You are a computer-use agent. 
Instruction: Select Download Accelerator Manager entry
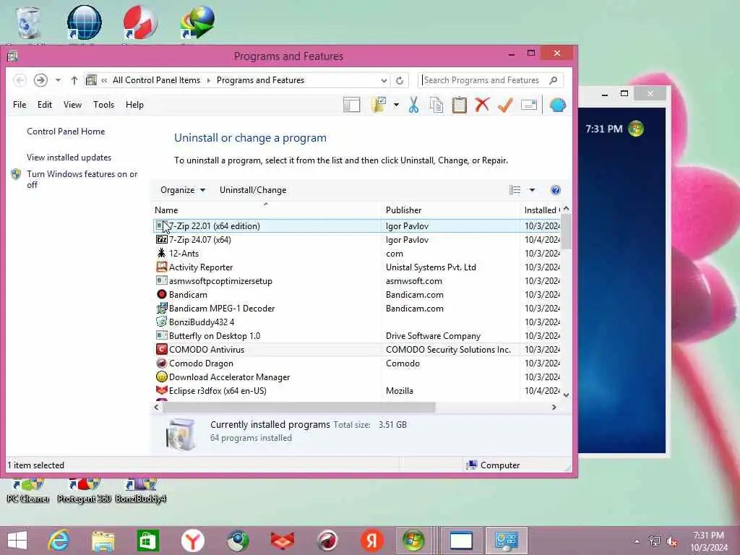point(357,377)
